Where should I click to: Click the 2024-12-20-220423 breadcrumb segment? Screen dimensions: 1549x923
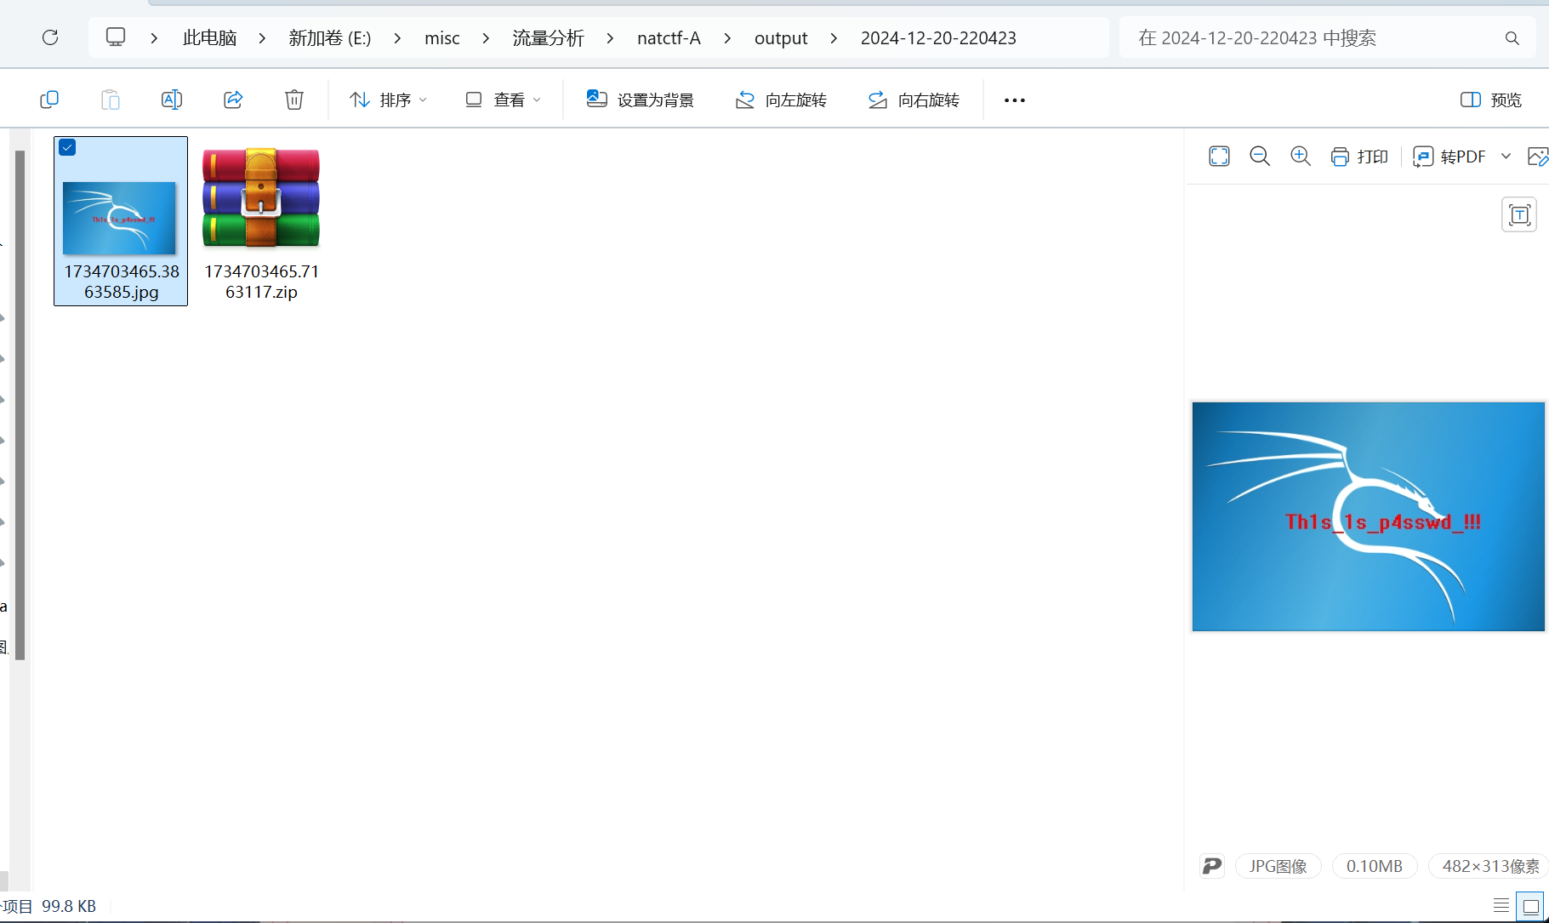tap(938, 38)
